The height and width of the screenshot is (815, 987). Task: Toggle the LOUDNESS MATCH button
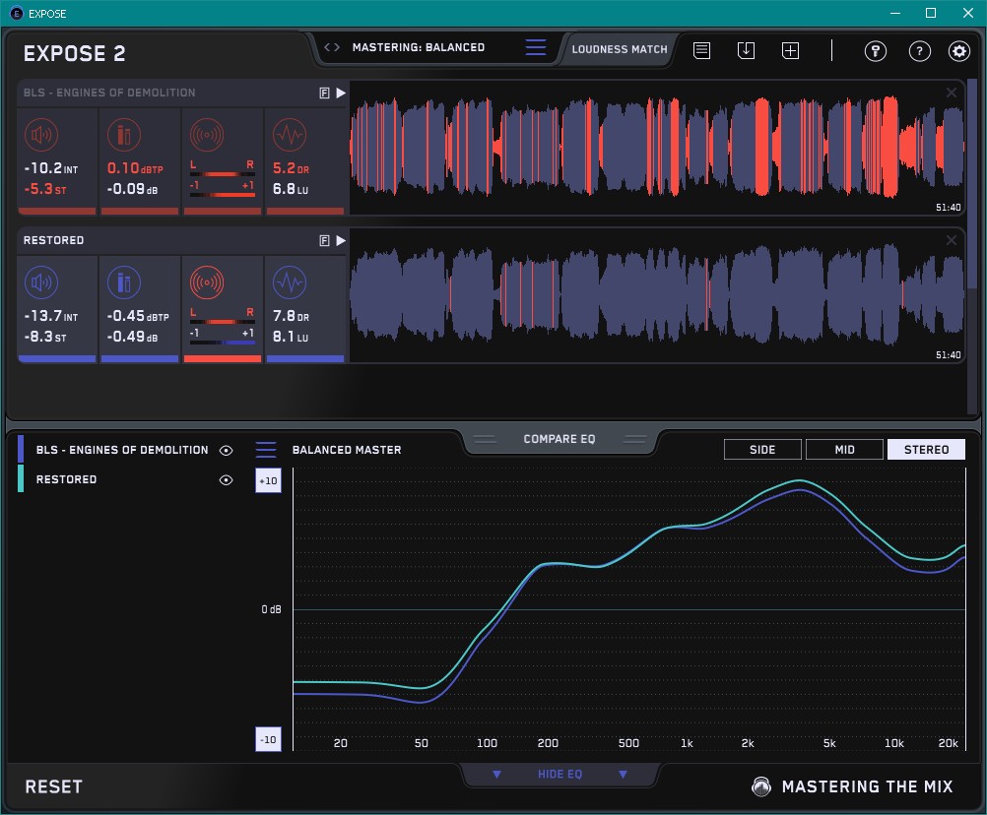click(620, 48)
